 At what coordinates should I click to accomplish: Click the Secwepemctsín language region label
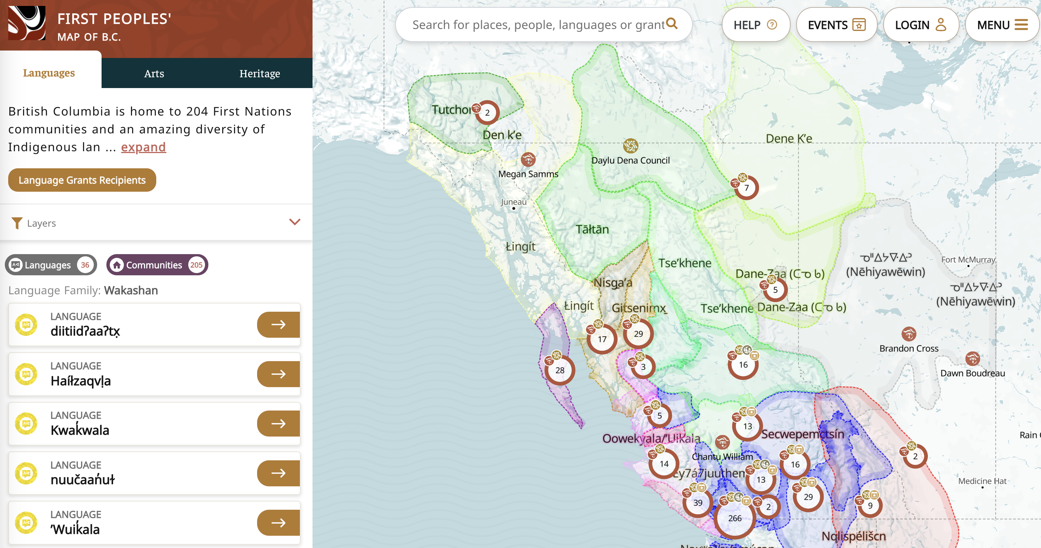(x=803, y=434)
